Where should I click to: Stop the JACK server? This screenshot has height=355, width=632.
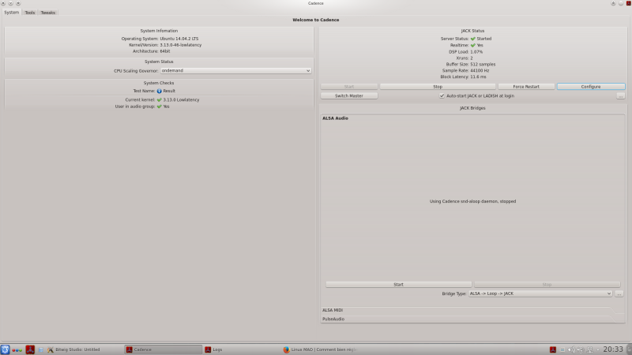click(x=438, y=87)
